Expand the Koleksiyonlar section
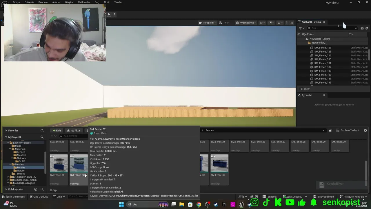Screen dimensions: 371x209 pyautogui.click(x=6, y=189)
